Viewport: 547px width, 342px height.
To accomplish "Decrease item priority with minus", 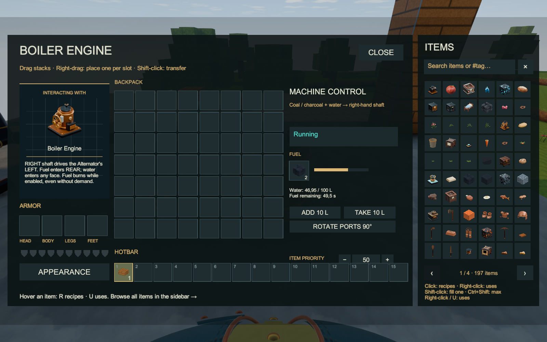I will click(345, 260).
